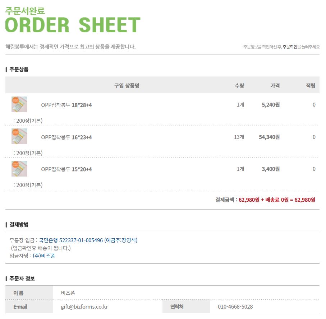The height and width of the screenshot is (319, 326).
Task: Click the 가격 column header
Action: pyautogui.click(x=275, y=85)
